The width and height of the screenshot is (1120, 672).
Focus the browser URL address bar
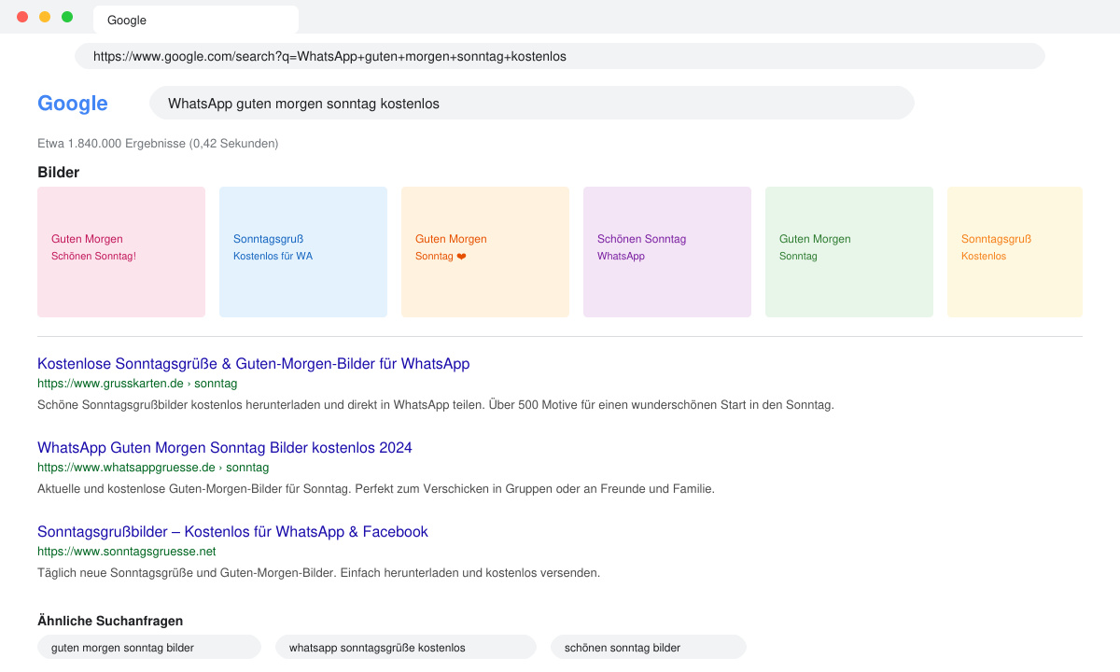click(560, 56)
